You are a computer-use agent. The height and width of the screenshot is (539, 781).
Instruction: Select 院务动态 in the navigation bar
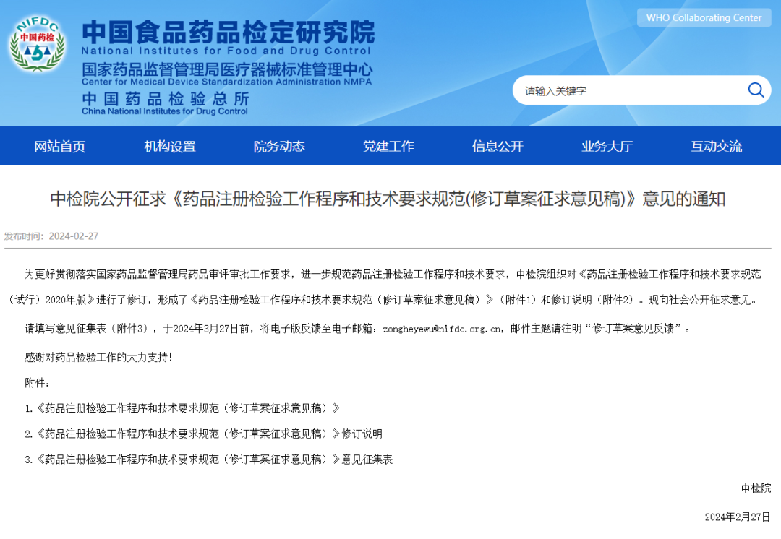279,147
